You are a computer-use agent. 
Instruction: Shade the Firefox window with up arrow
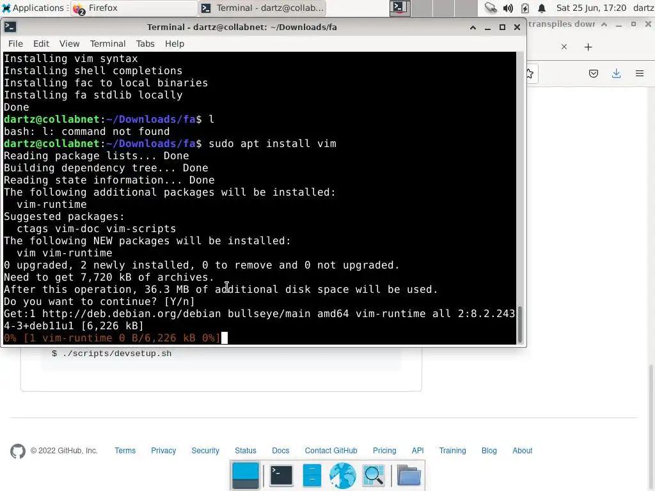(x=604, y=24)
